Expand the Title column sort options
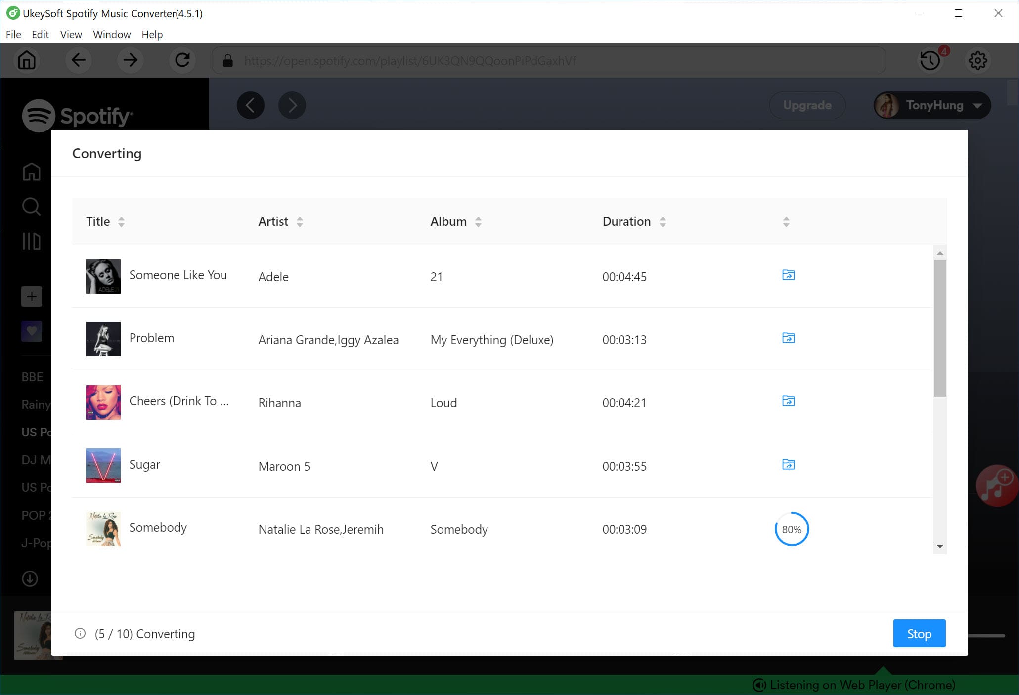 pos(120,222)
